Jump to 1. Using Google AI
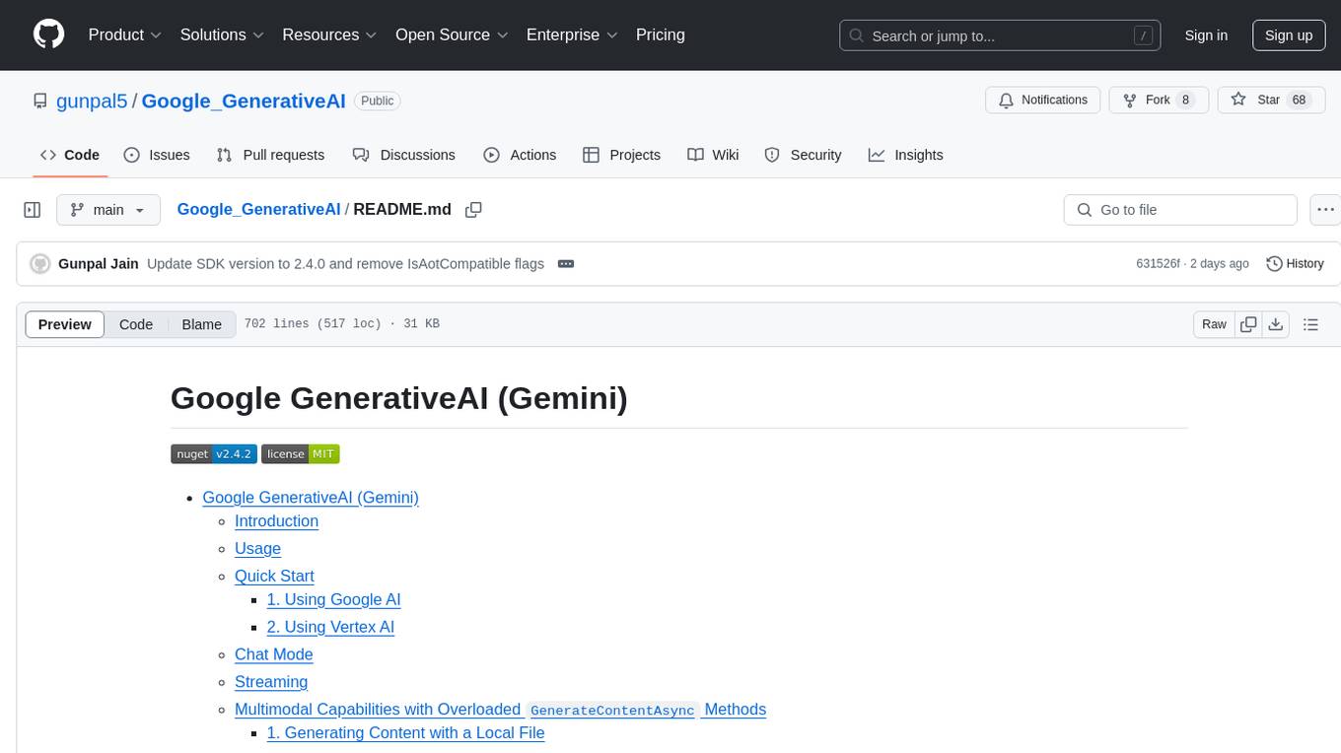This screenshot has height=753, width=1341. (333, 600)
